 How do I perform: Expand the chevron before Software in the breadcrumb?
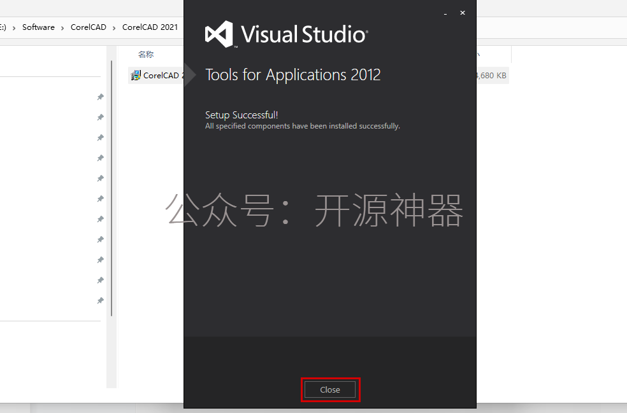tap(14, 28)
